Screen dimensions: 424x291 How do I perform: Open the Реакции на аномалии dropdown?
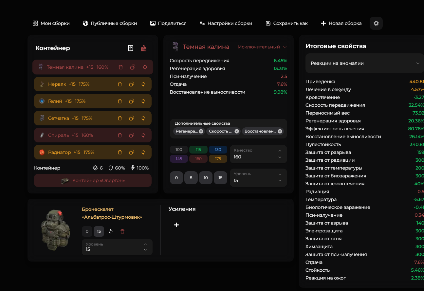[364, 63]
